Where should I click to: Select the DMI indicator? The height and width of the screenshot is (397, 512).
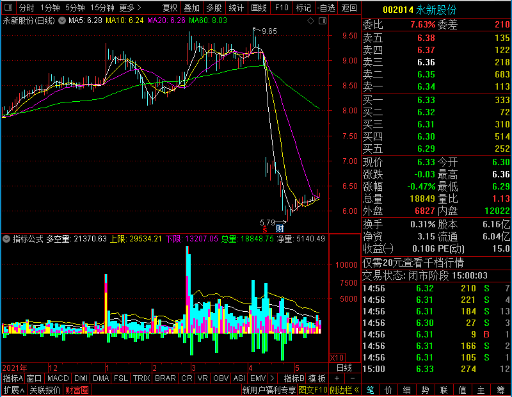coord(81,378)
